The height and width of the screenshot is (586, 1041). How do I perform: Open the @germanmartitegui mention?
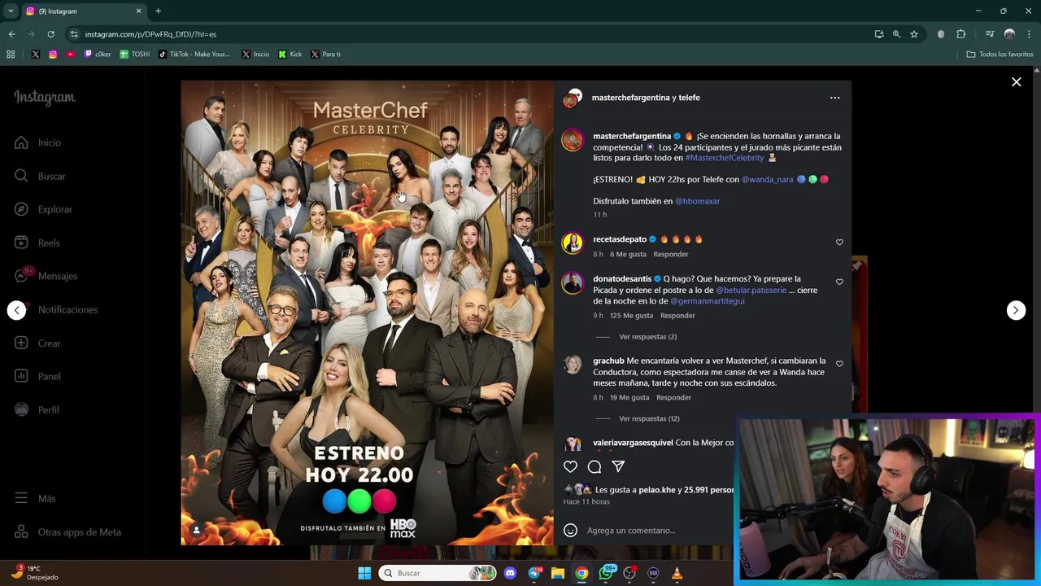(x=707, y=301)
